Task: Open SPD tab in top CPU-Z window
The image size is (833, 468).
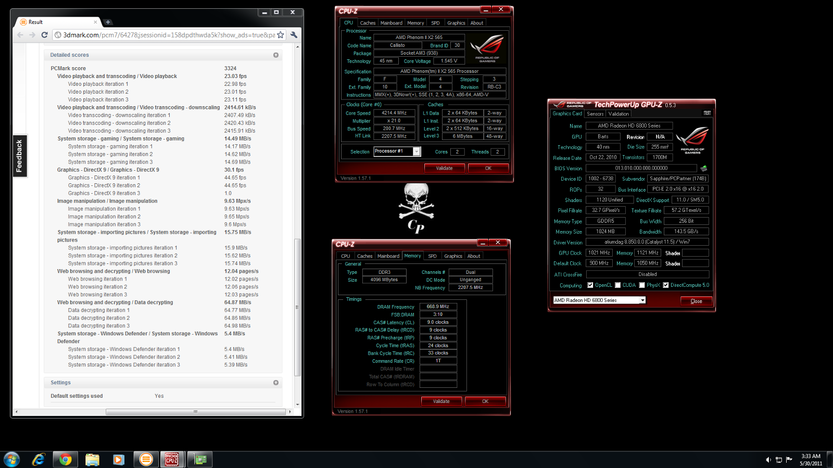Action: coord(435,23)
